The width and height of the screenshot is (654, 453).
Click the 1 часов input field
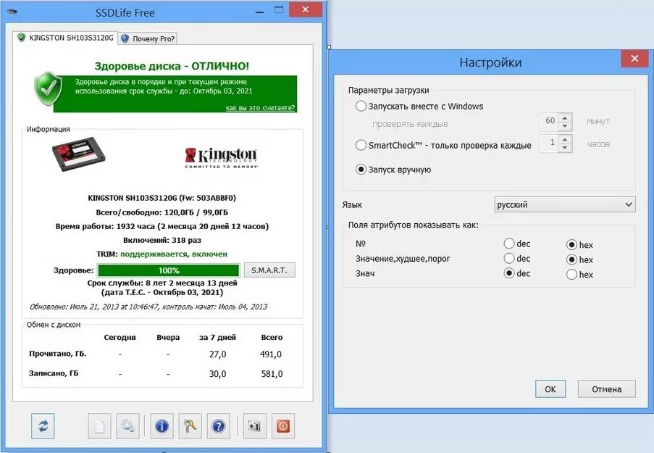(x=549, y=144)
